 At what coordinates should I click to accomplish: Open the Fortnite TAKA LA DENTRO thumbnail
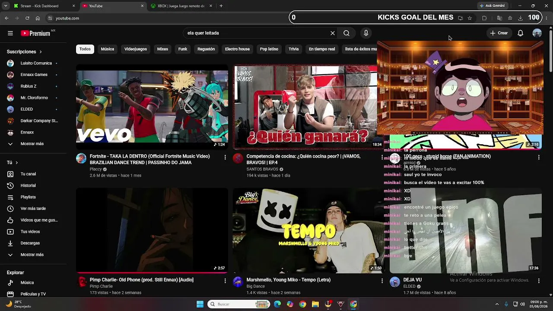152,107
